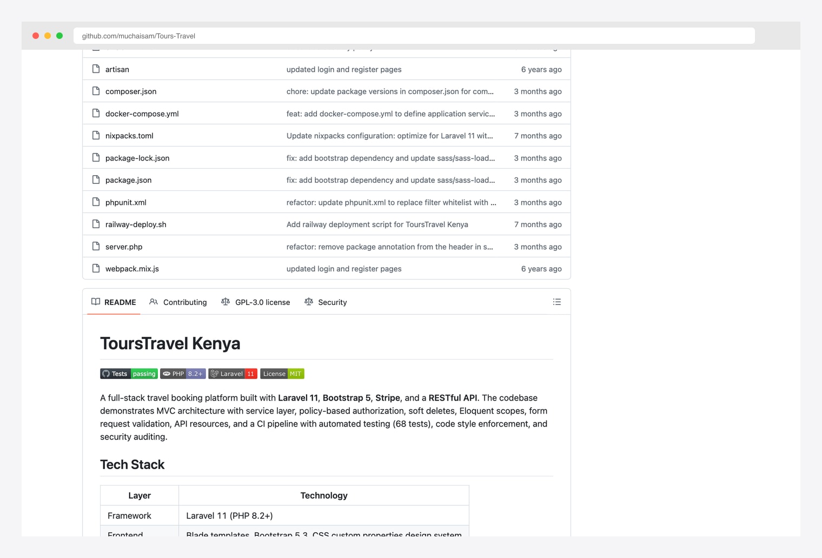Screen dimensions: 822x558
Task: Click '3 months ago' on server.php row
Action: coord(538,247)
